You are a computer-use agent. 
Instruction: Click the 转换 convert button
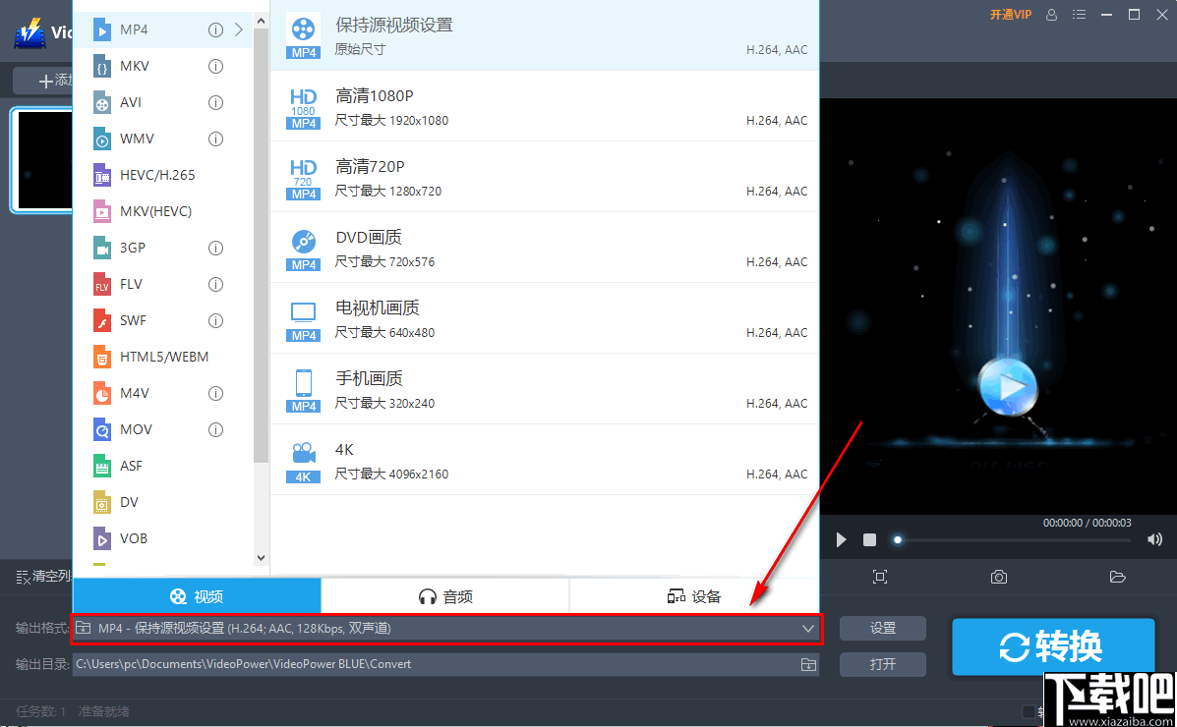1053,646
